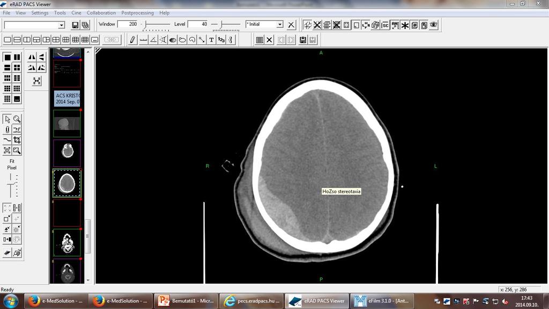The width and height of the screenshot is (549, 309).
Task: Click the eye icon in the top toolbar
Action: [434, 25]
